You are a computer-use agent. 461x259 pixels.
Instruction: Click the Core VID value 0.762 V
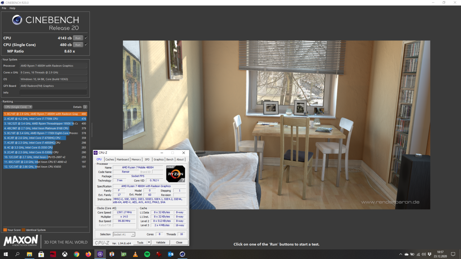pyautogui.click(x=154, y=181)
